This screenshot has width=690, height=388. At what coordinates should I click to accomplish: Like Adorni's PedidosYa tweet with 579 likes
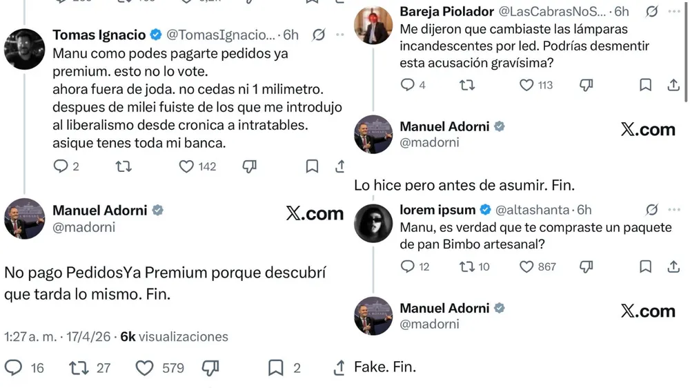tap(144, 368)
